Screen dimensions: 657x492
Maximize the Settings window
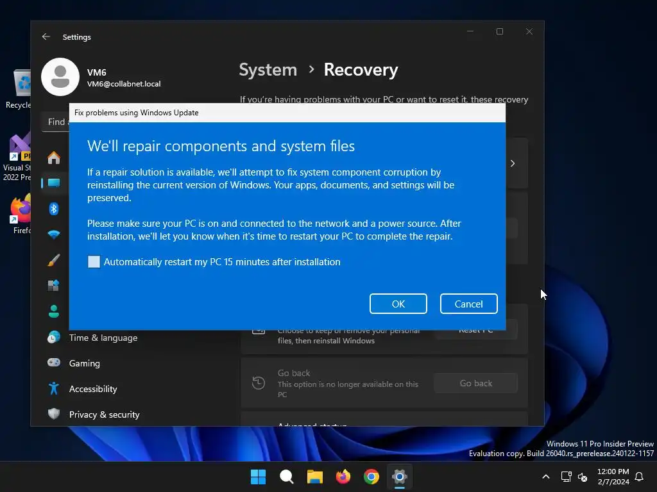click(499, 31)
